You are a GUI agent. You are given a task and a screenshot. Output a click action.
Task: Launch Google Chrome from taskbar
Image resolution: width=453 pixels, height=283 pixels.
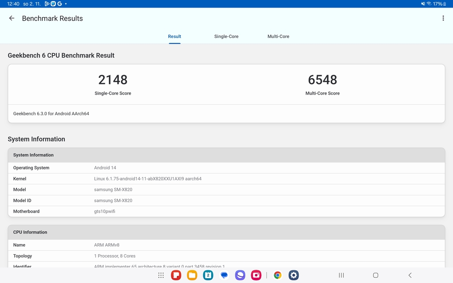click(278, 275)
